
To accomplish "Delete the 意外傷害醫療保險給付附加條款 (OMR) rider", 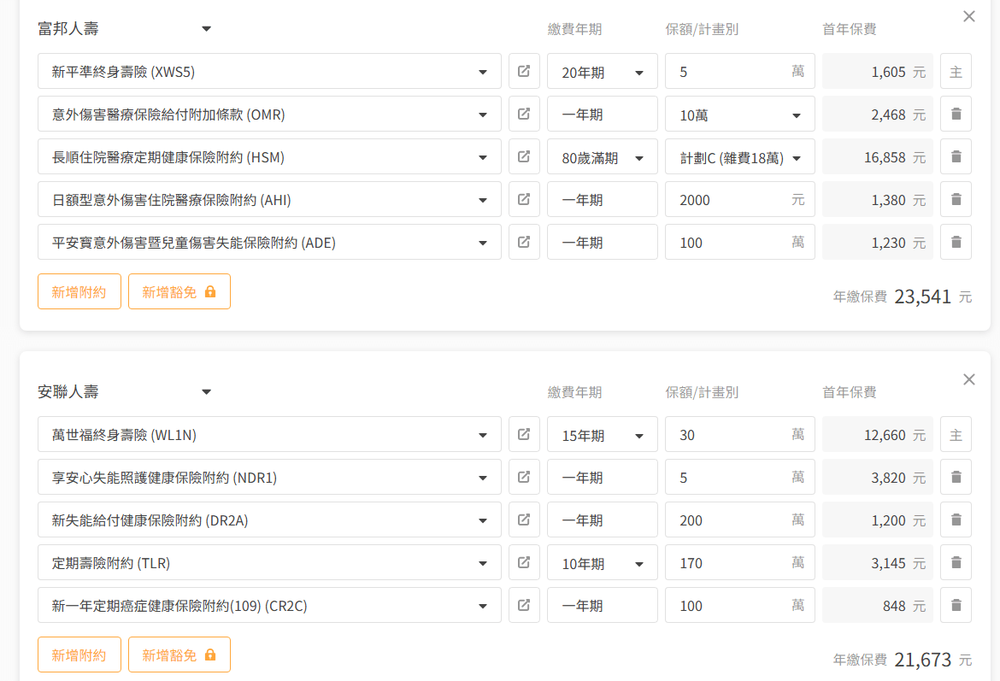I will pyautogui.click(x=956, y=114).
